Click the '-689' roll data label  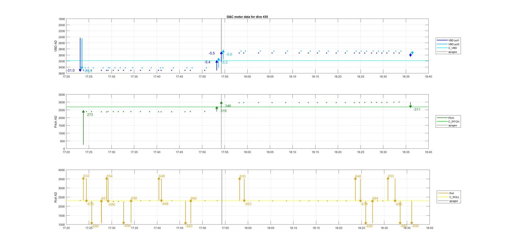pyautogui.click(x=95, y=226)
